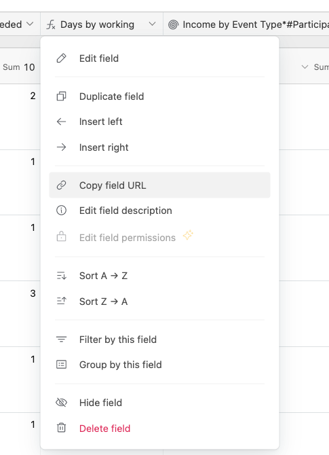Hide field using the crossed-eye icon

point(61,403)
